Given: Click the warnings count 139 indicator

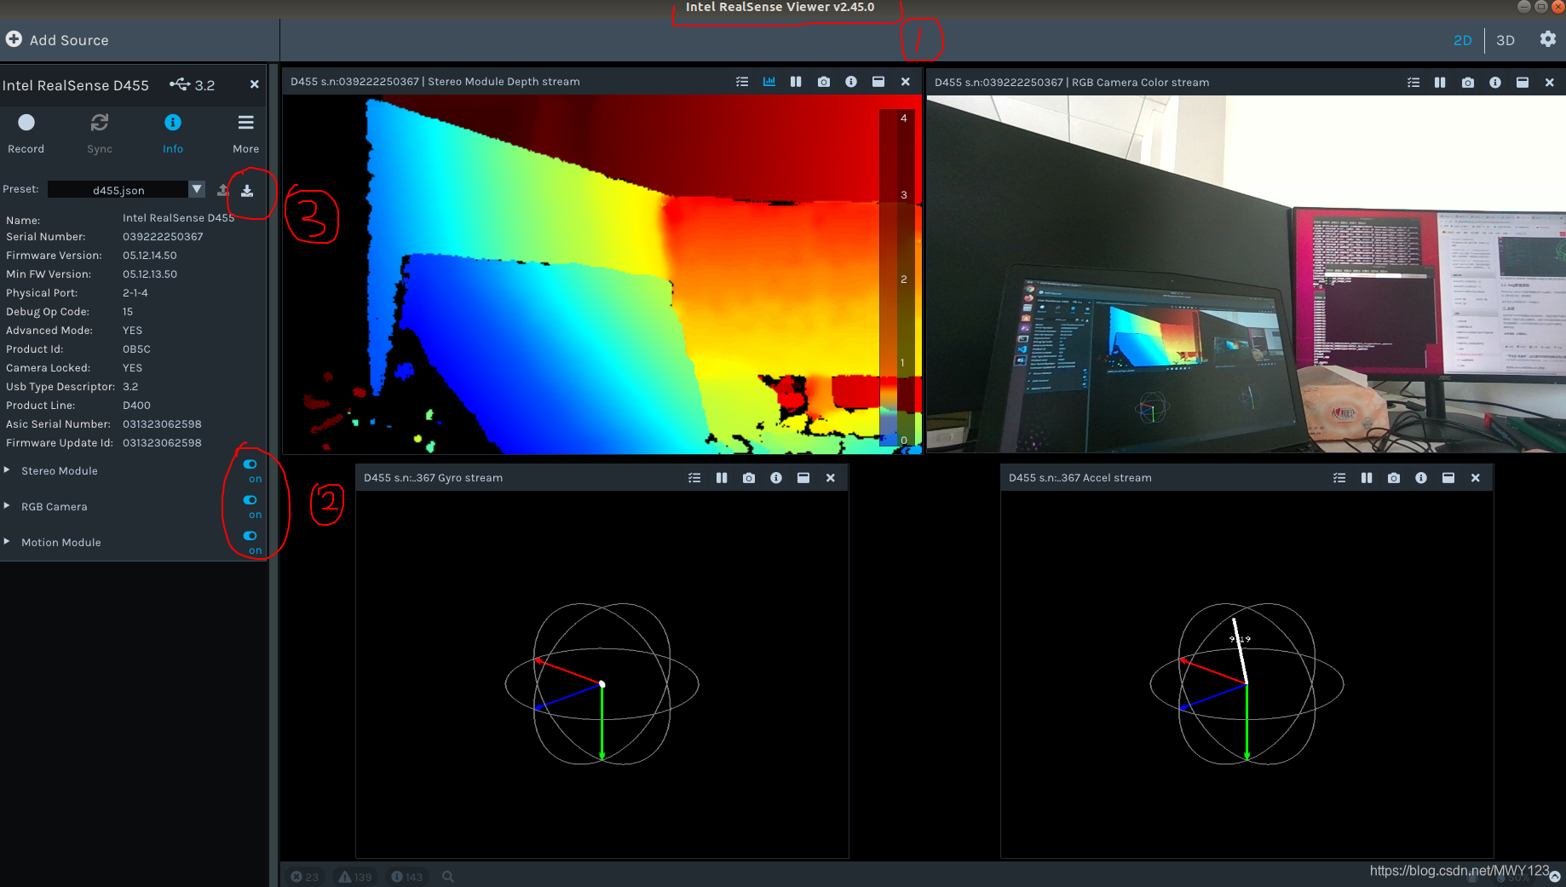Looking at the screenshot, I should tap(355, 877).
